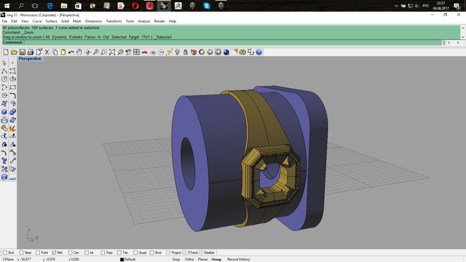
Task: Uncheck the Mid osnap checkbox
Action: pos(54,253)
